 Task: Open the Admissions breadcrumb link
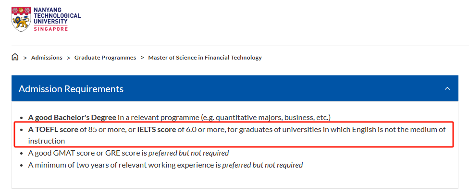tap(47, 57)
